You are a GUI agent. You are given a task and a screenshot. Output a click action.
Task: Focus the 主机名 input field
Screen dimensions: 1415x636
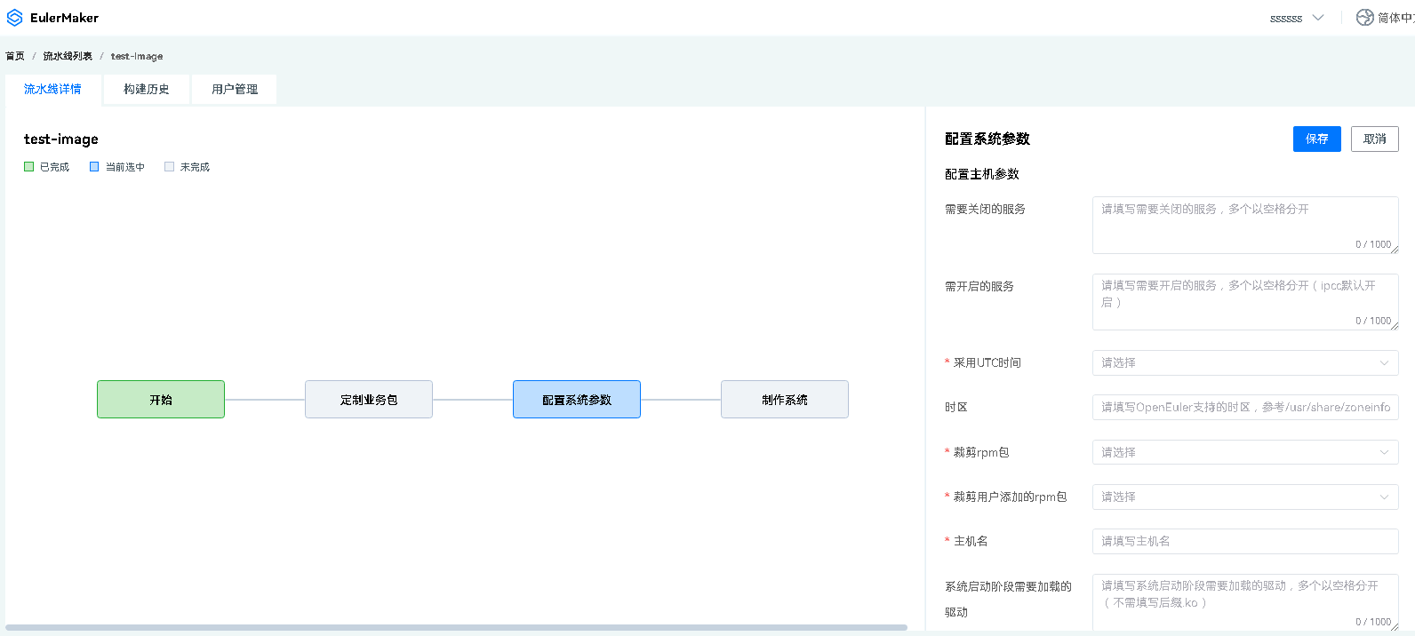point(1244,541)
